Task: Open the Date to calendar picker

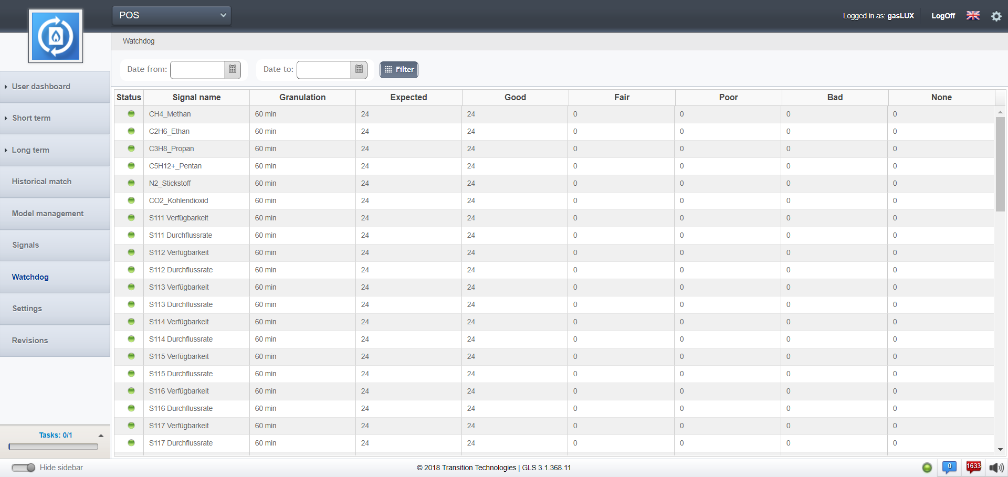Action: tap(359, 69)
